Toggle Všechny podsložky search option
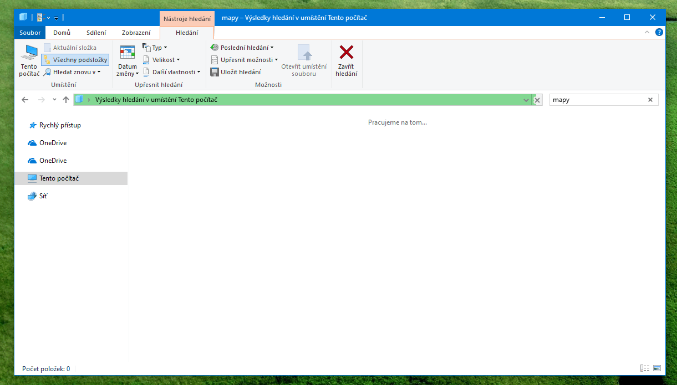 [75, 60]
